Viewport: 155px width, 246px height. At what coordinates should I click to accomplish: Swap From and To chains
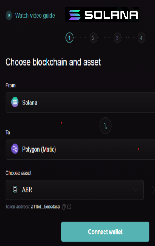105,126
